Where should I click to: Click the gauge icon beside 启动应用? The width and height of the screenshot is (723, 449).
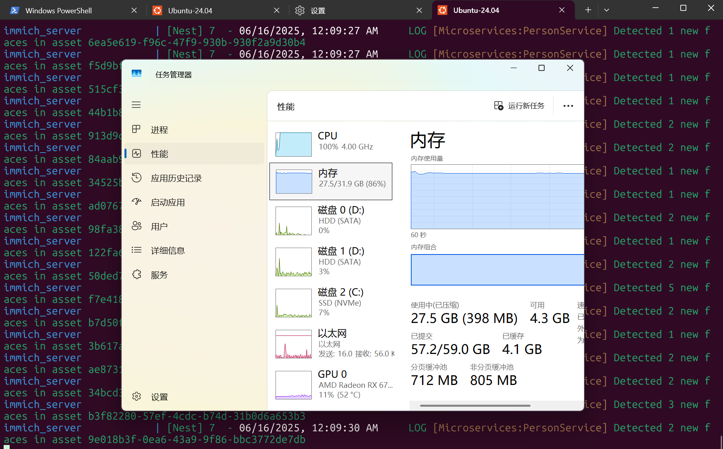[x=137, y=201]
